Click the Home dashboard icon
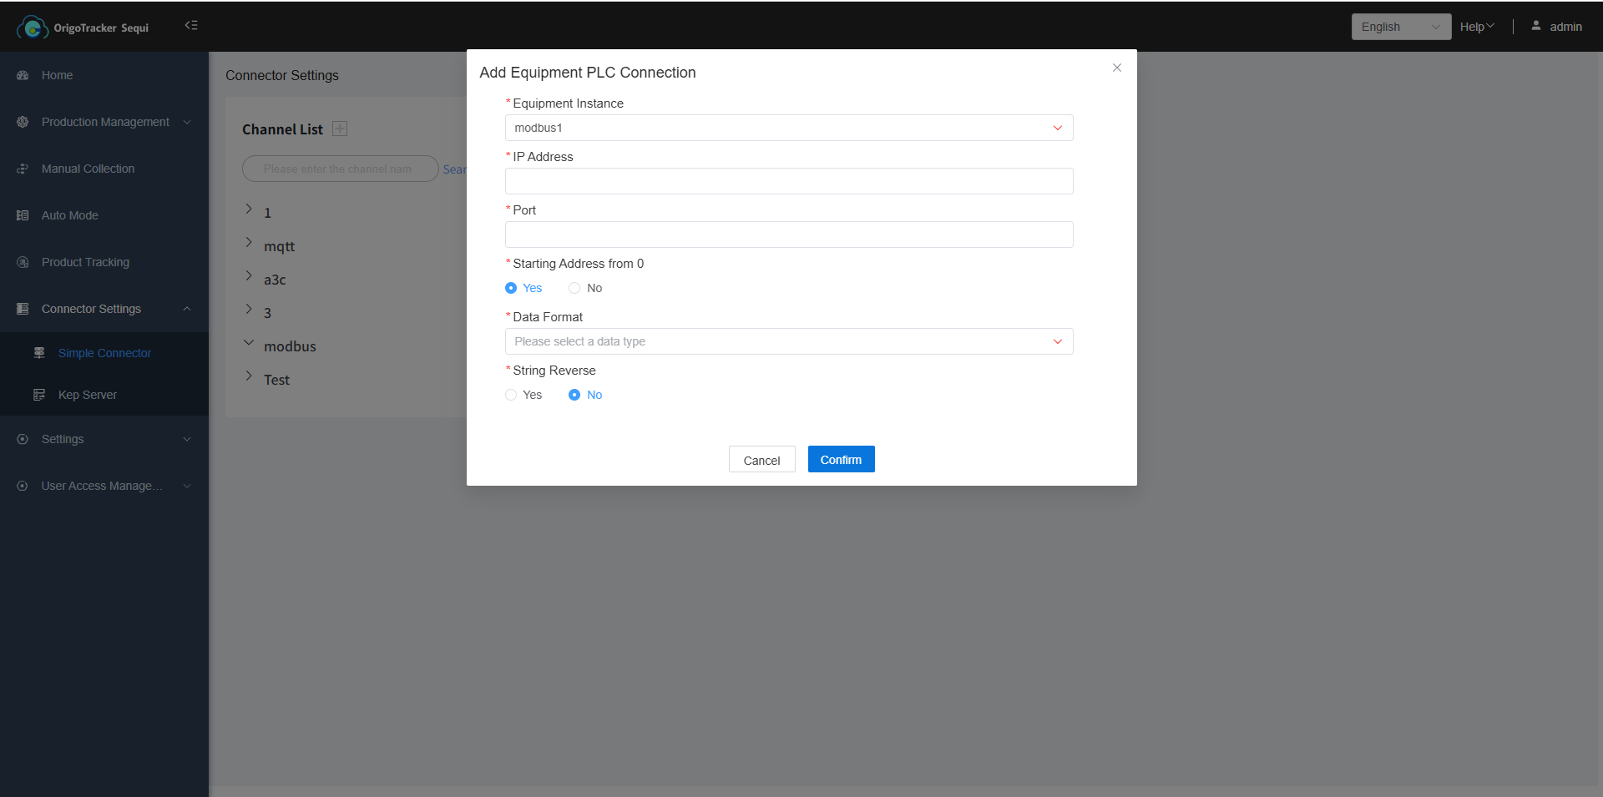1603x797 pixels. [x=23, y=75]
